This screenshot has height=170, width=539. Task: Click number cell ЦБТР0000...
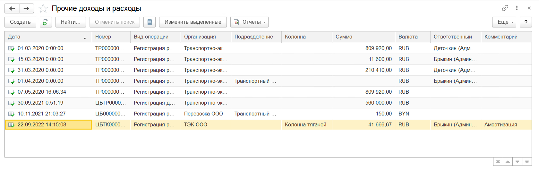coord(111,103)
